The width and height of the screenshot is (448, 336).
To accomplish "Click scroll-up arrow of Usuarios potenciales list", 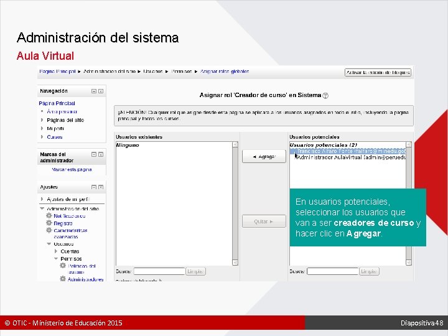I will (409, 144).
